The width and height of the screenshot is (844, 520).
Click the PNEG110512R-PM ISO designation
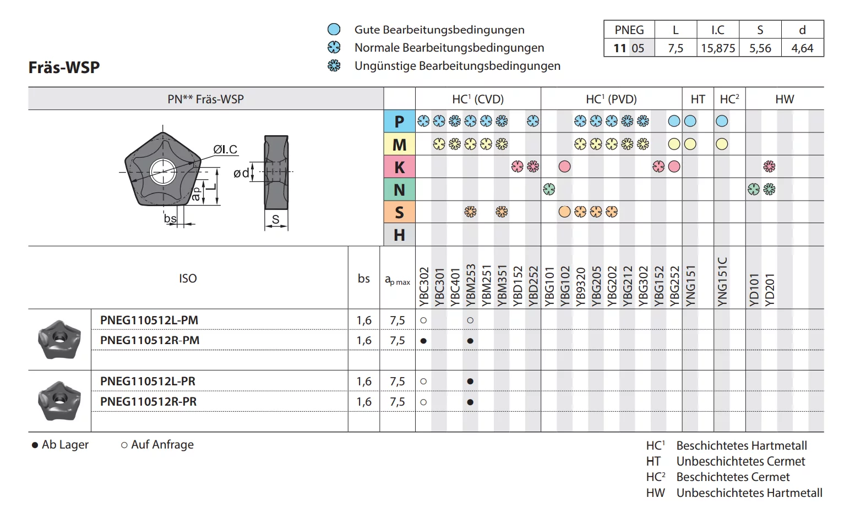[150, 341]
